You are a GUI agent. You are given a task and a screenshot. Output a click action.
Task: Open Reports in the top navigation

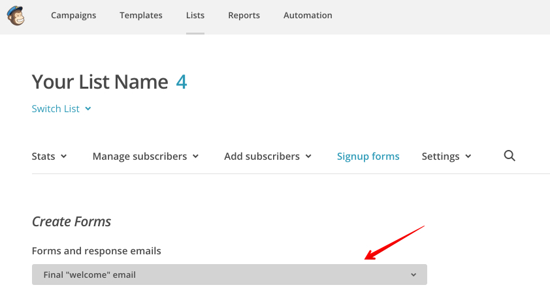pyautogui.click(x=244, y=16)
